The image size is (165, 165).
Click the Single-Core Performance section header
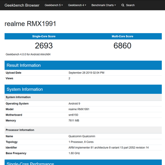pos(83,162)
